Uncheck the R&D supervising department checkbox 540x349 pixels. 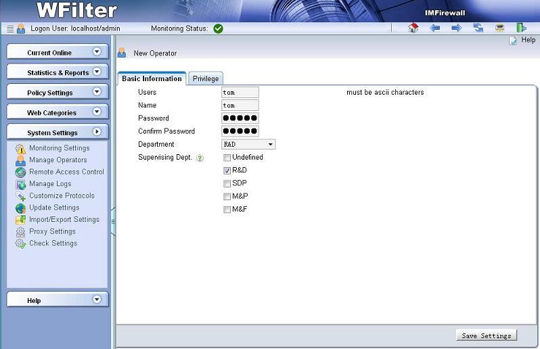pos(227,170)
